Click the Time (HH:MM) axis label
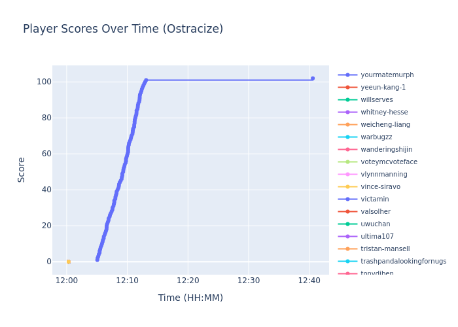 click(190, 298)
